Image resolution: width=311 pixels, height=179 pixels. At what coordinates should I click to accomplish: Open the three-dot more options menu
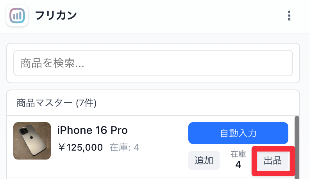pyautogui.click(x=289, y=16)
